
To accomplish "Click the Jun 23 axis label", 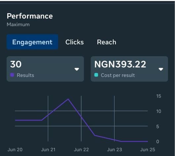I will pyautogui.click(x=115, y=150).
